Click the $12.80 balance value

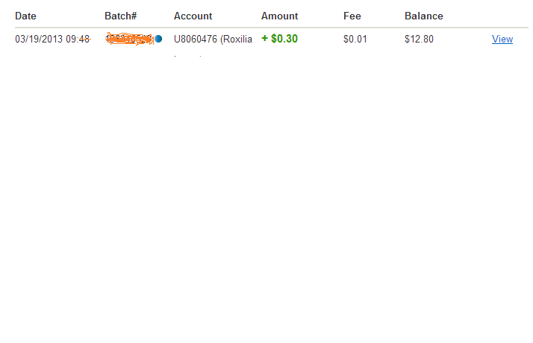tap(419, 39)
